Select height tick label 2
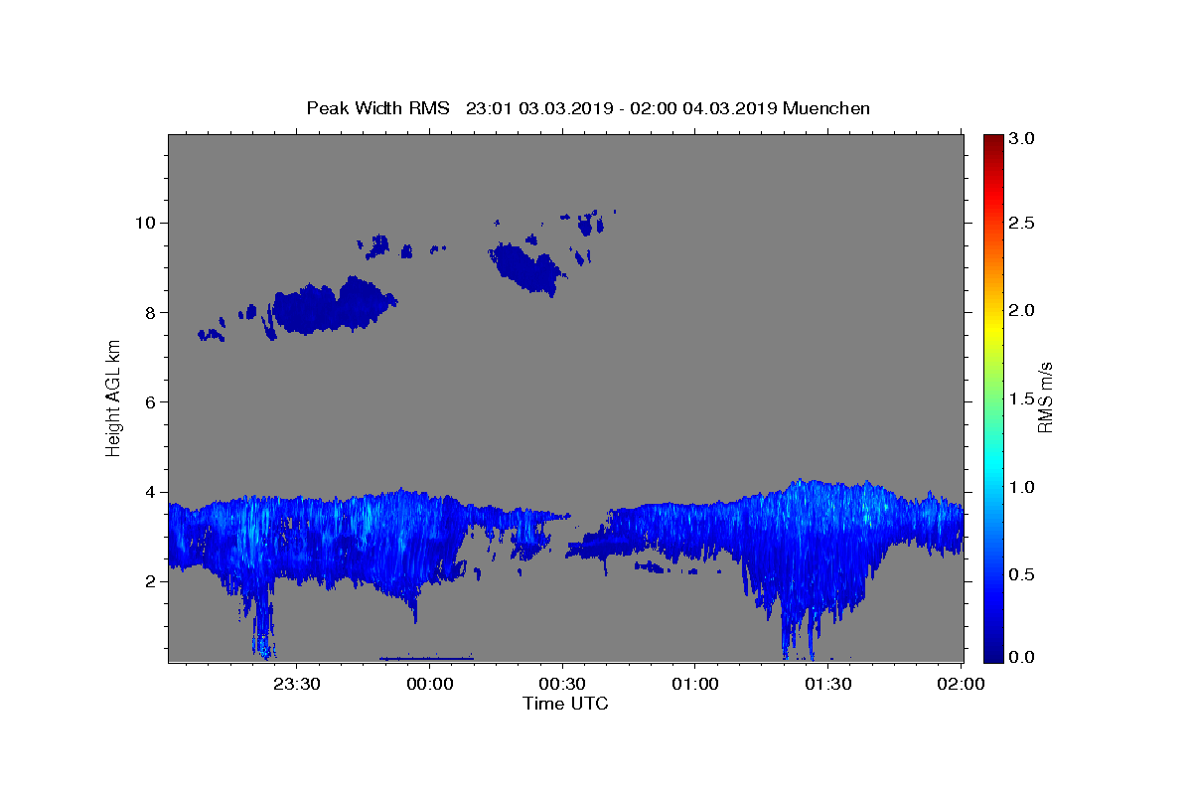Screen dimensions: 1192x795 coord(151,581)
